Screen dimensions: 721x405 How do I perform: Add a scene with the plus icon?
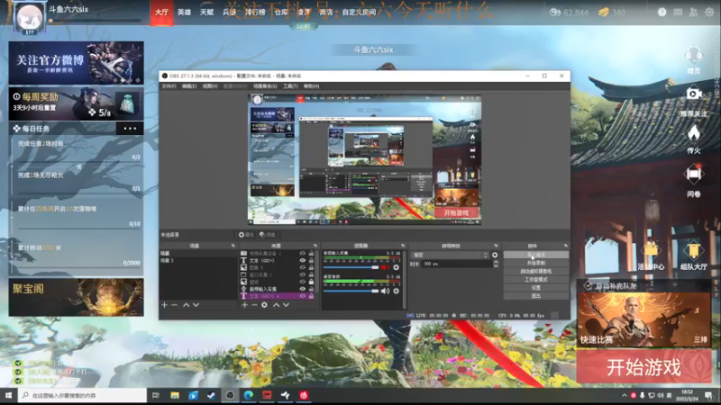point(164,305)
